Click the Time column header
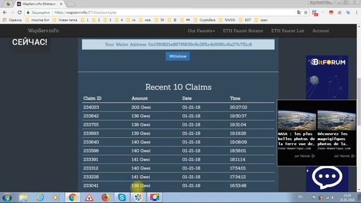361x203 pixels. (x=235, y=98)
